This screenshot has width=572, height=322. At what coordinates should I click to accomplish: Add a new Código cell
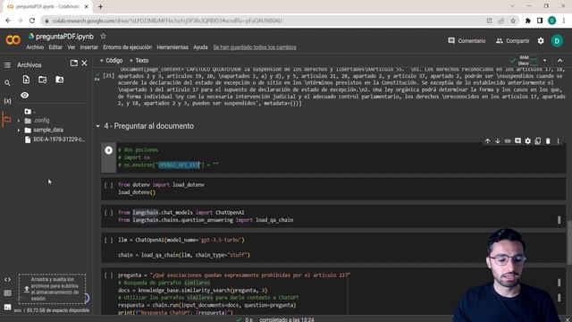[x=111, y=61]
